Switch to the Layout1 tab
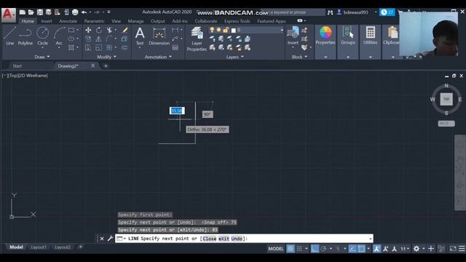This screenshot has height=262, width=466. coord(39,247)
